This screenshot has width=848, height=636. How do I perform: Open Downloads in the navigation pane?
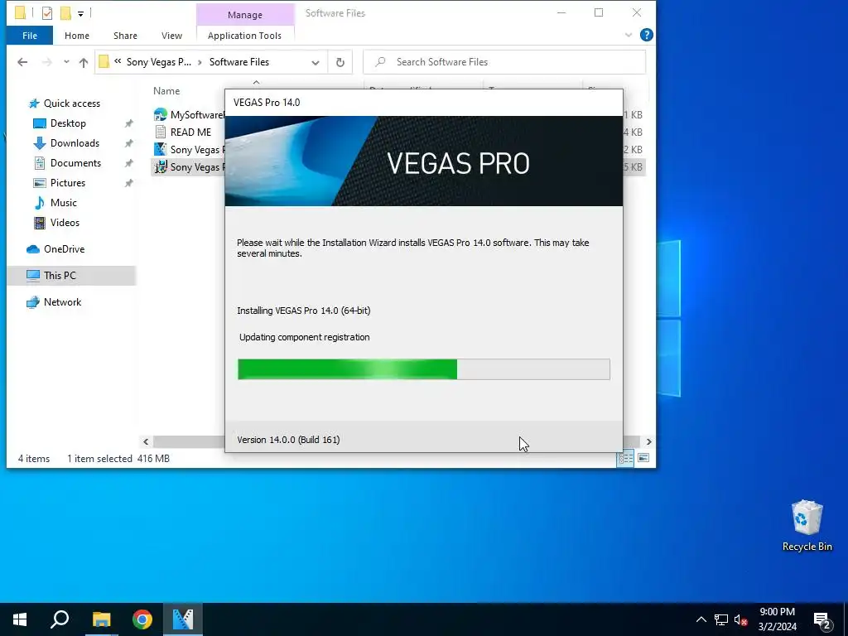[x=75, y=143]
